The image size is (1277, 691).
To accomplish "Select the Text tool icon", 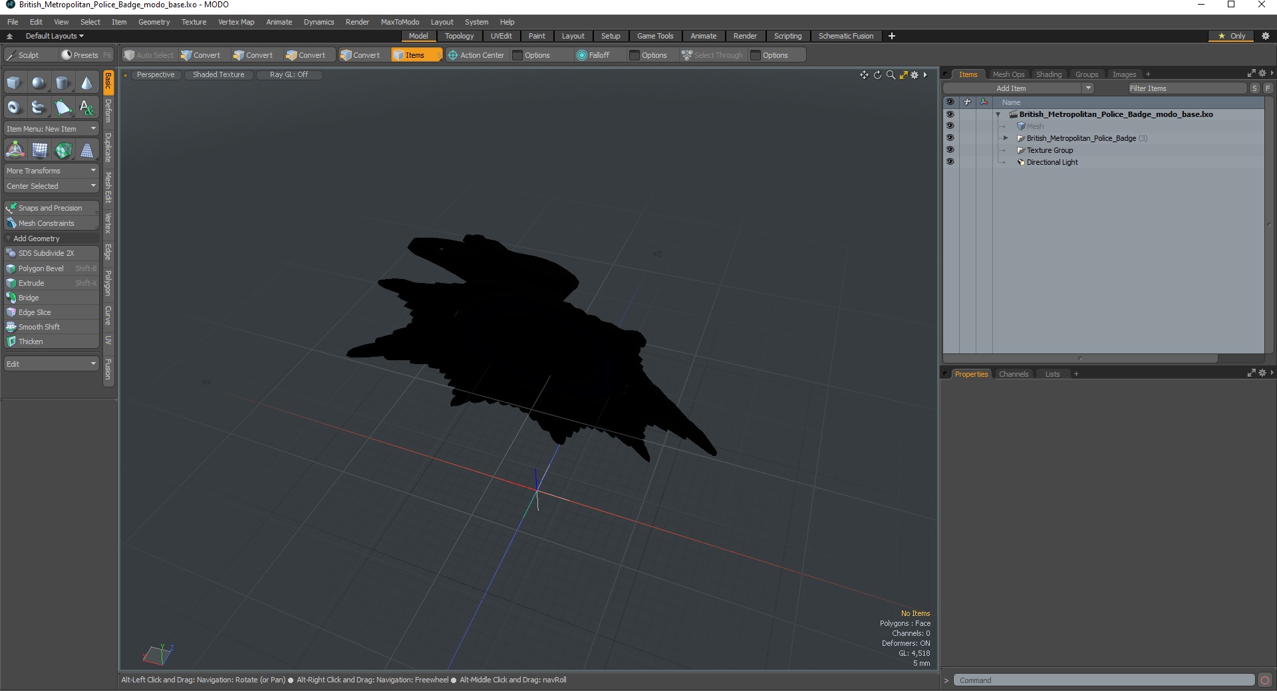I will (x=86, y=107).
